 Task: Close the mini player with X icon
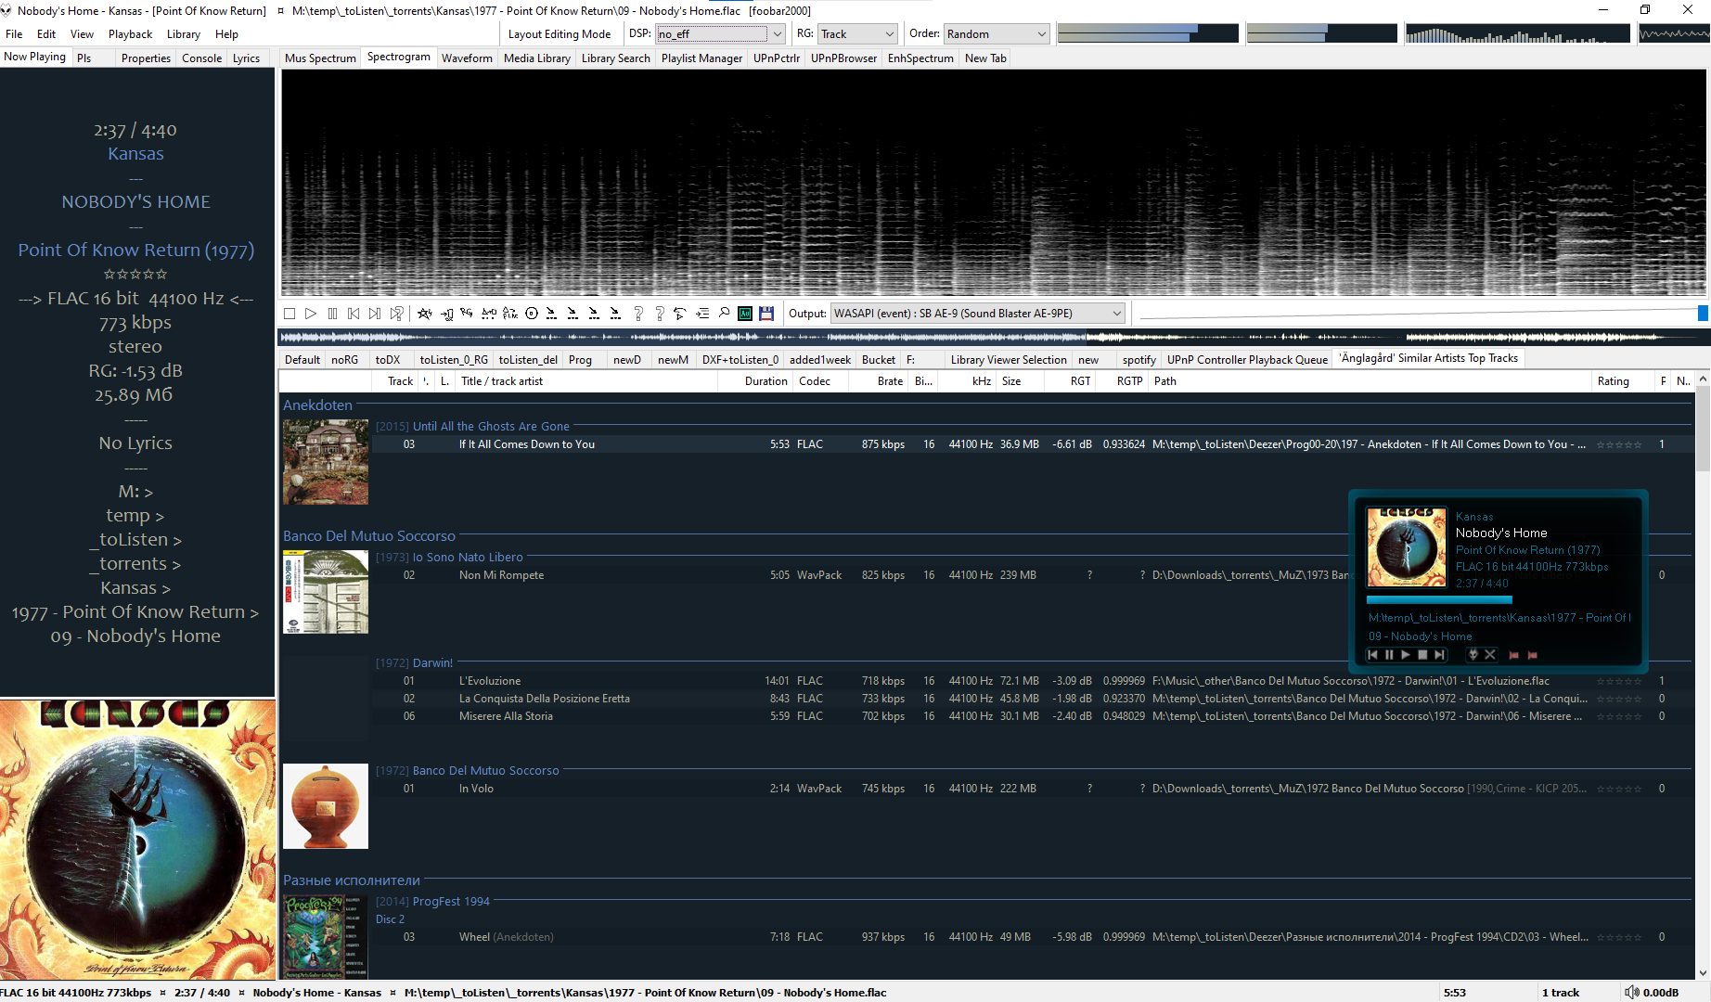tap(1490, 655)
